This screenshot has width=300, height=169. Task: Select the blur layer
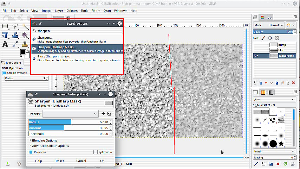[x=275, y=50]
